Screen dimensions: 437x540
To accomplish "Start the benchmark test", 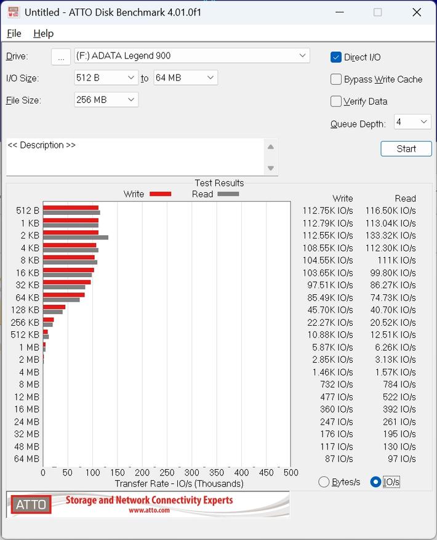I will (x=406, y=149).
